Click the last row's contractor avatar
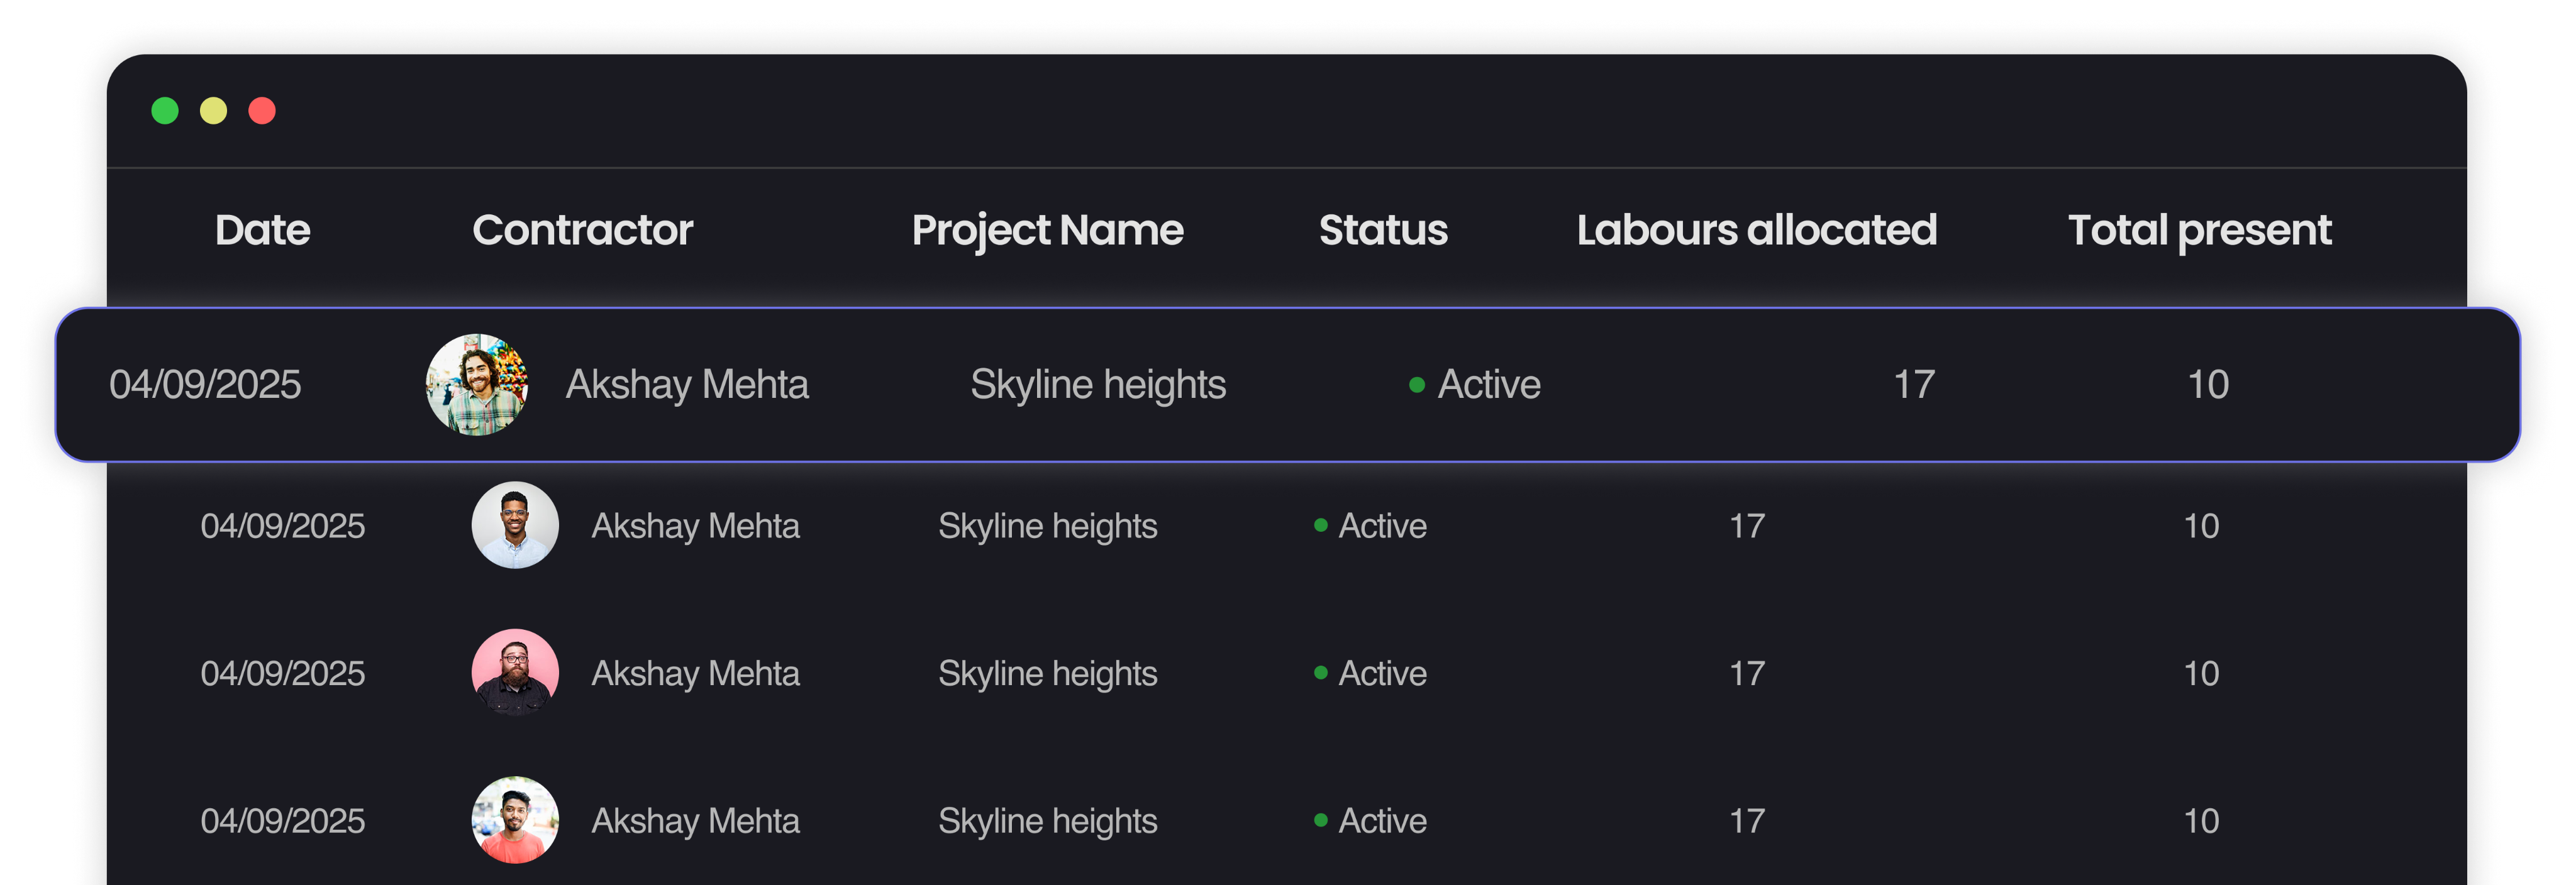Screen dimensions: 2576x885 point(514,819)
